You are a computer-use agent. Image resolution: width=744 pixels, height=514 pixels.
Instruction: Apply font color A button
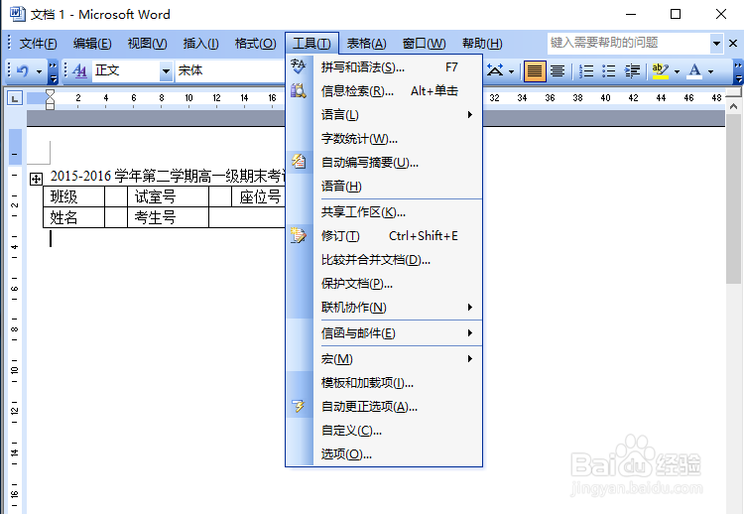694,71
